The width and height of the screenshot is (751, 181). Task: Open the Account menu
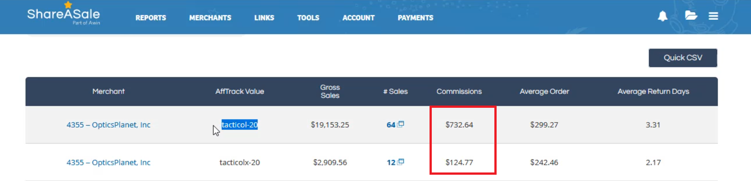[358, 18]
